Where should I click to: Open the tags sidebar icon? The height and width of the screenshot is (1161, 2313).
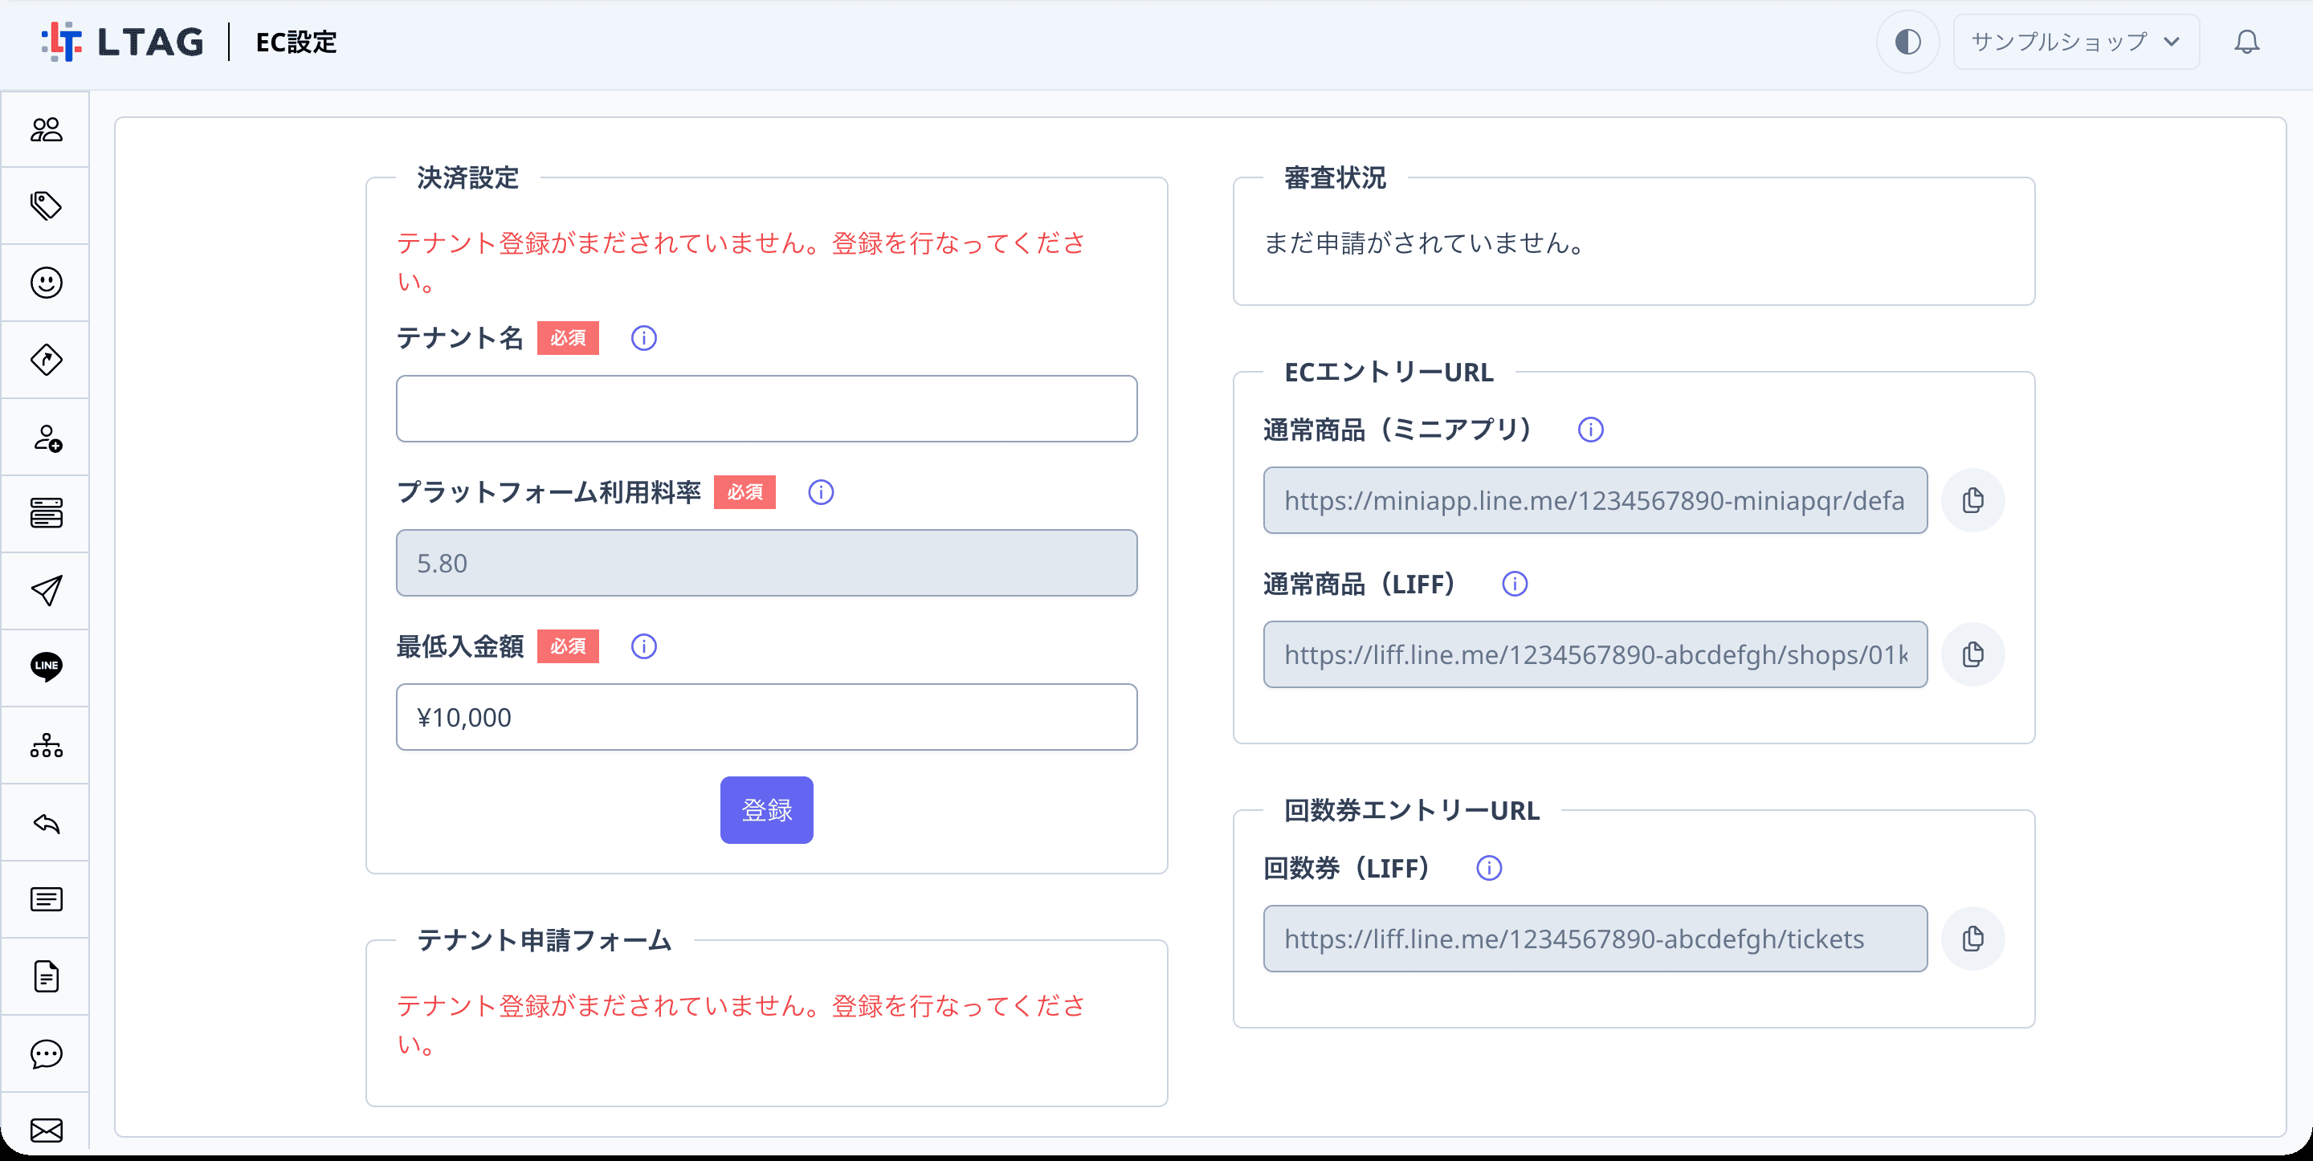point(46,206)
